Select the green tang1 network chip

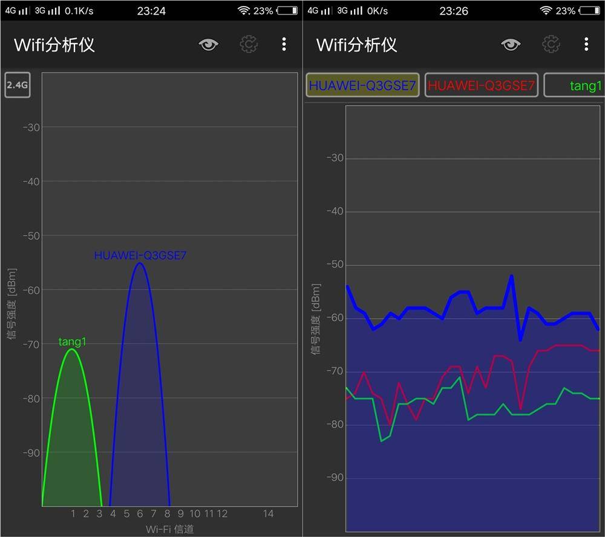[x=575, y=85]
